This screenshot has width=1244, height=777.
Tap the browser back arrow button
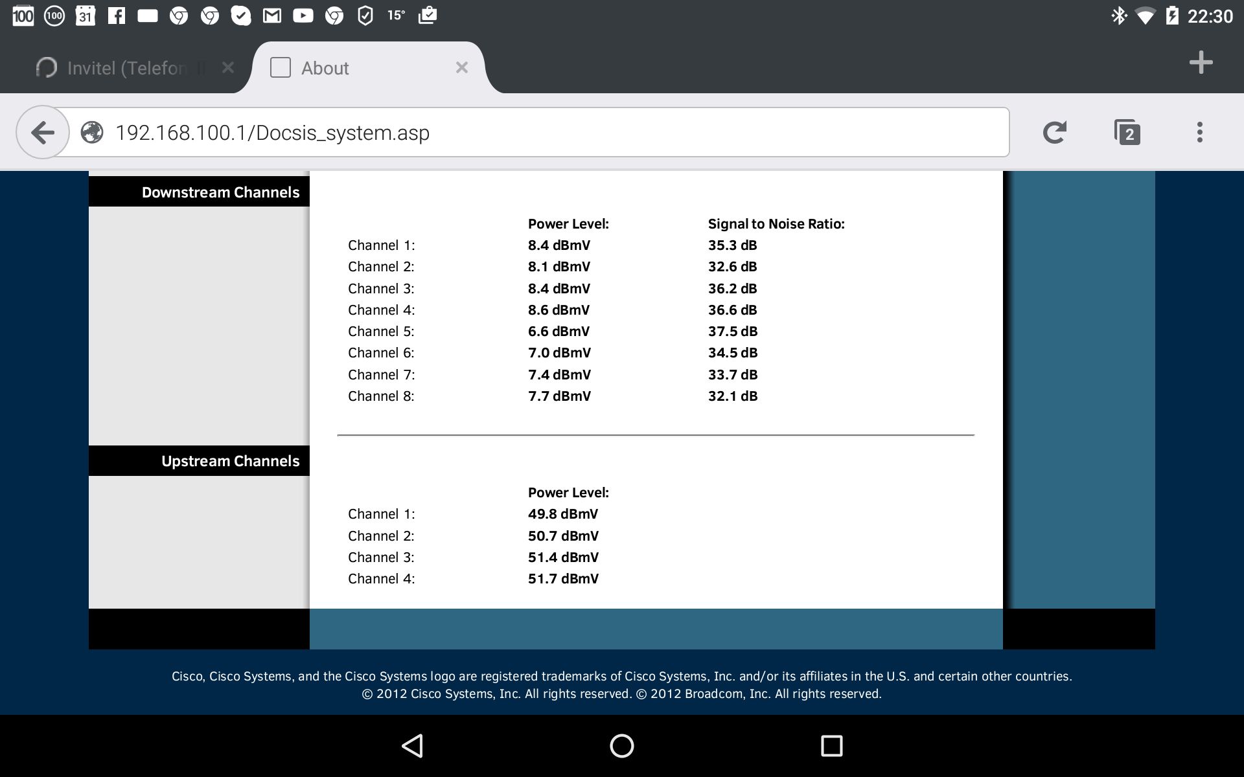pos(43,133)
